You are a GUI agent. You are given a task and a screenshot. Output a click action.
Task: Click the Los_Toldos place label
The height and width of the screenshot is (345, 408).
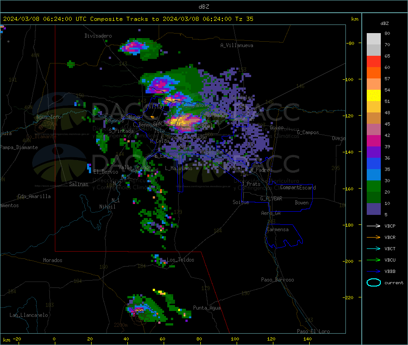click(180, 260)
